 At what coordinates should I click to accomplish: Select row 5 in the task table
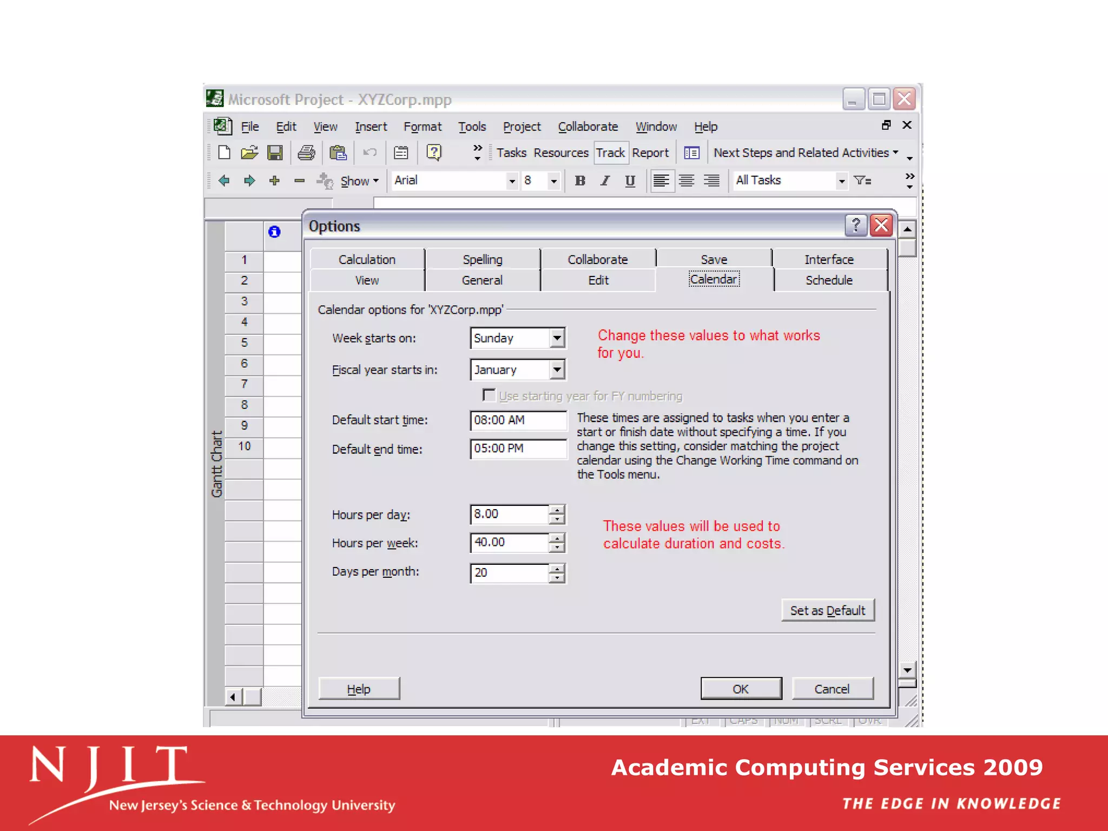(x=244, y=342)
